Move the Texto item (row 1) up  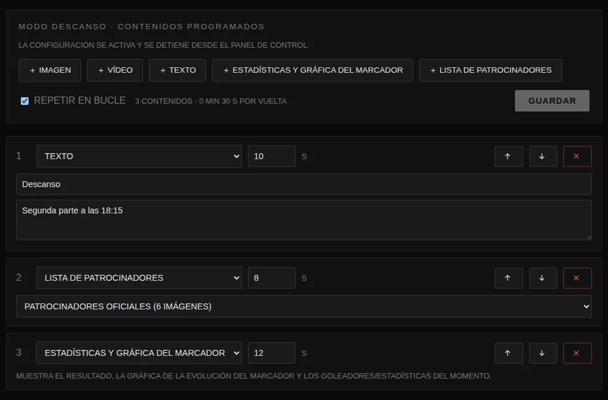click(508, 156)
